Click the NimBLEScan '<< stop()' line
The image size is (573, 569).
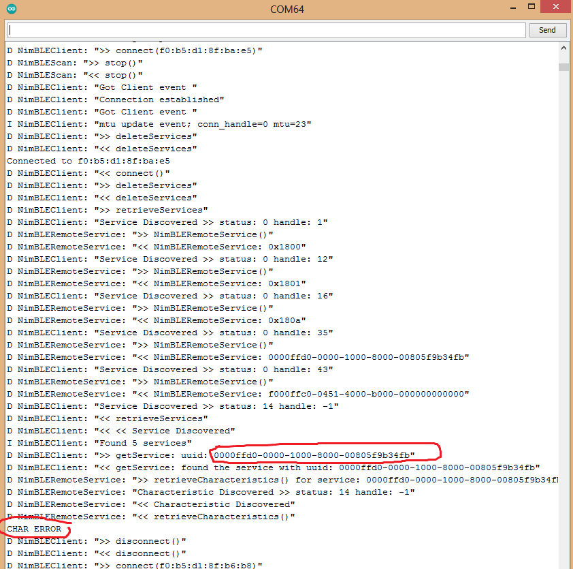pos(75,75)
